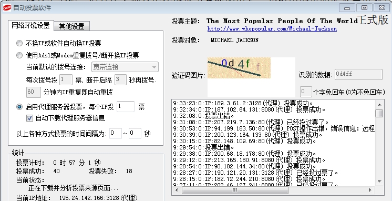Select the 网络环境设置 tab
The width and height of the screenshot is (392, 201).
[31, 26]
